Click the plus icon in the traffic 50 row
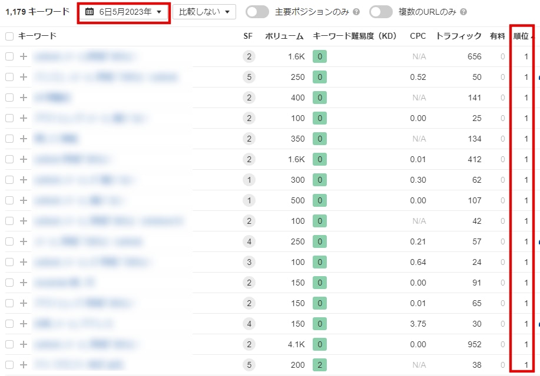This screenshot has width=540, height=376. pyautogui.click(x=24, y=77)
